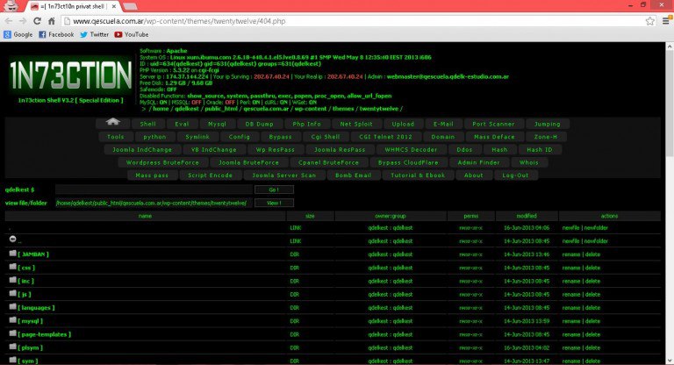Image resolution: width=674 pixels, height=365 pixels.
Task: Click the public_html breadcrumb path link
Action: click(221, 109)
